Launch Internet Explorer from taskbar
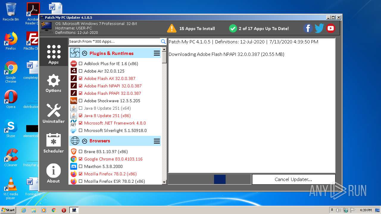Screen dimensions: 381x214 pyautogui.click(x=24, y=210)
